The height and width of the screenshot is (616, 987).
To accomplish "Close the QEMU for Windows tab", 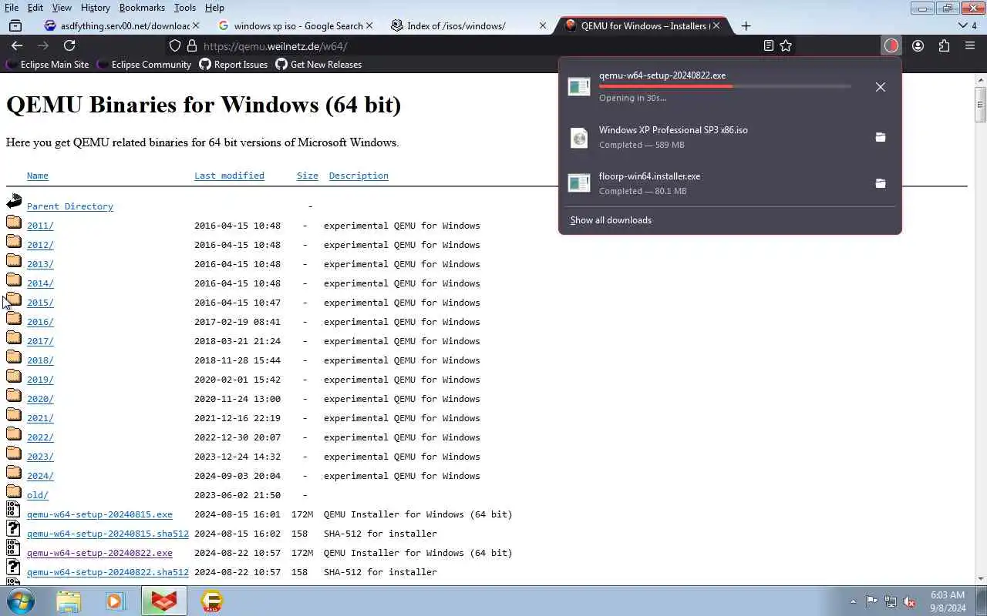I will (716, 25).
